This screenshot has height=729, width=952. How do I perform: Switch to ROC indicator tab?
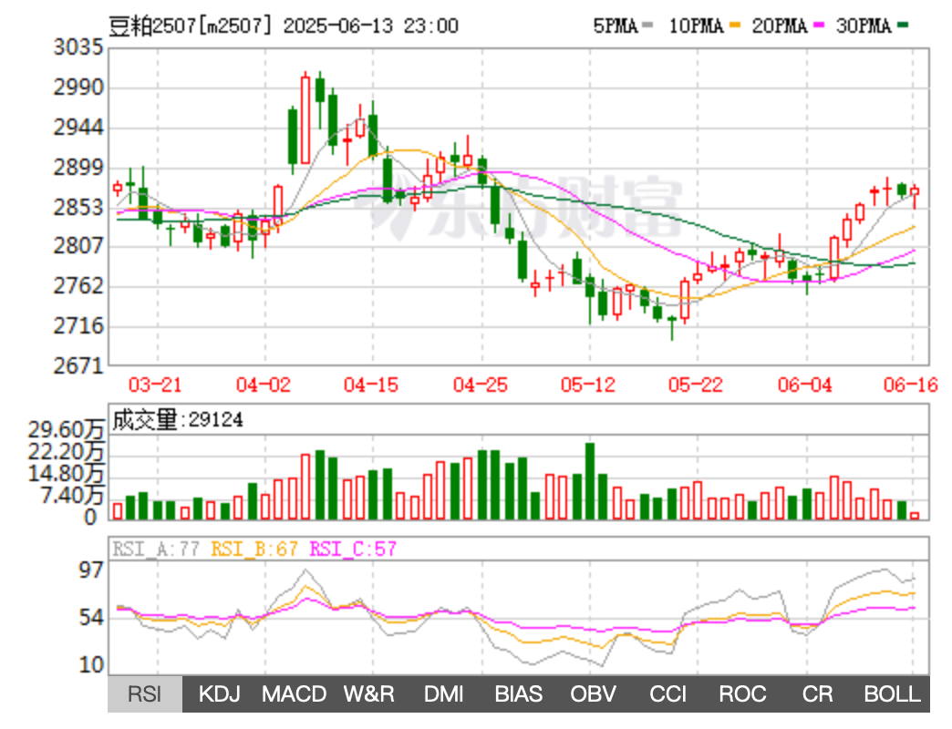[742, 694]
